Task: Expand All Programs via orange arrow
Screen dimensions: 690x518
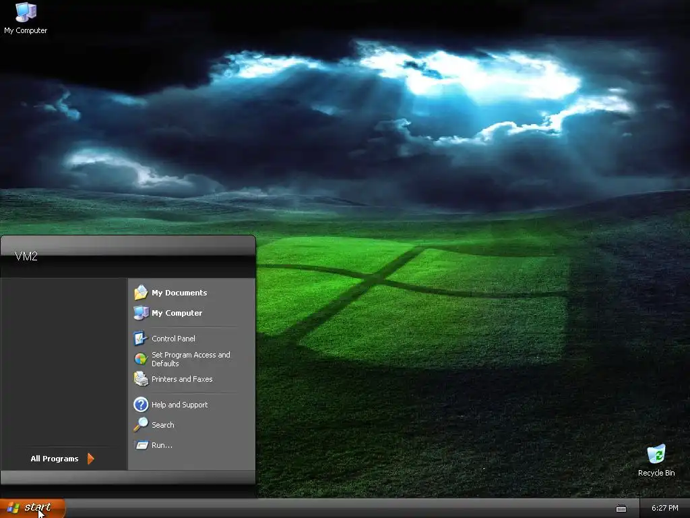Action: (x=91, y=459)
